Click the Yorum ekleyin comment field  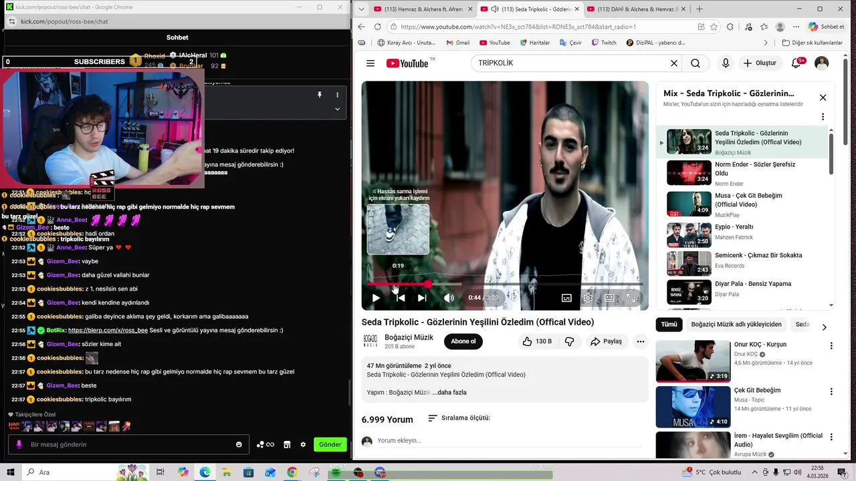point(508,441)
